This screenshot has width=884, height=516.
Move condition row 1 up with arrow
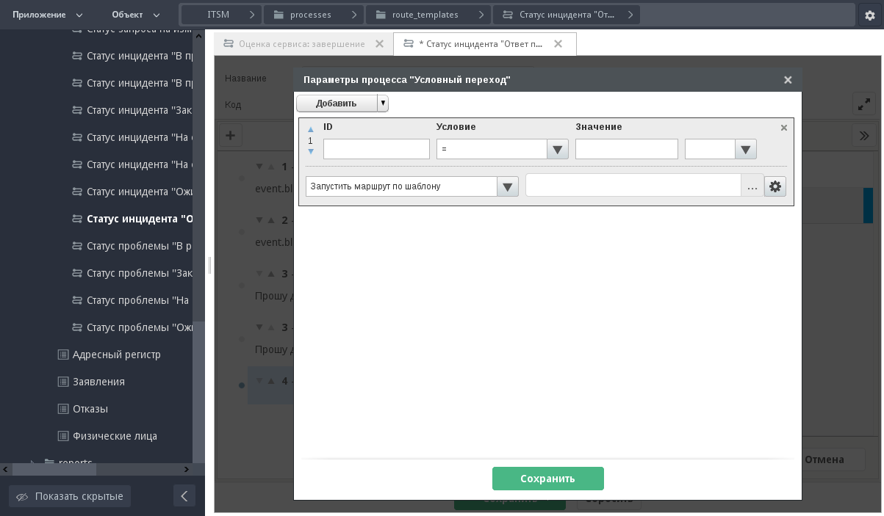311,129
